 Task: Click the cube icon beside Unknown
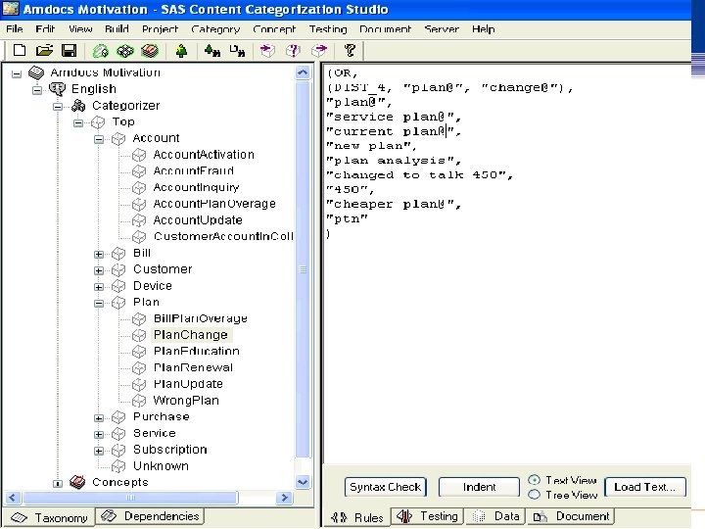click(x=118, y=466)
